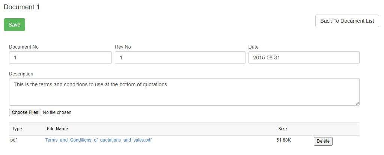Click the Document 1 page heading

tap(21, 7)
